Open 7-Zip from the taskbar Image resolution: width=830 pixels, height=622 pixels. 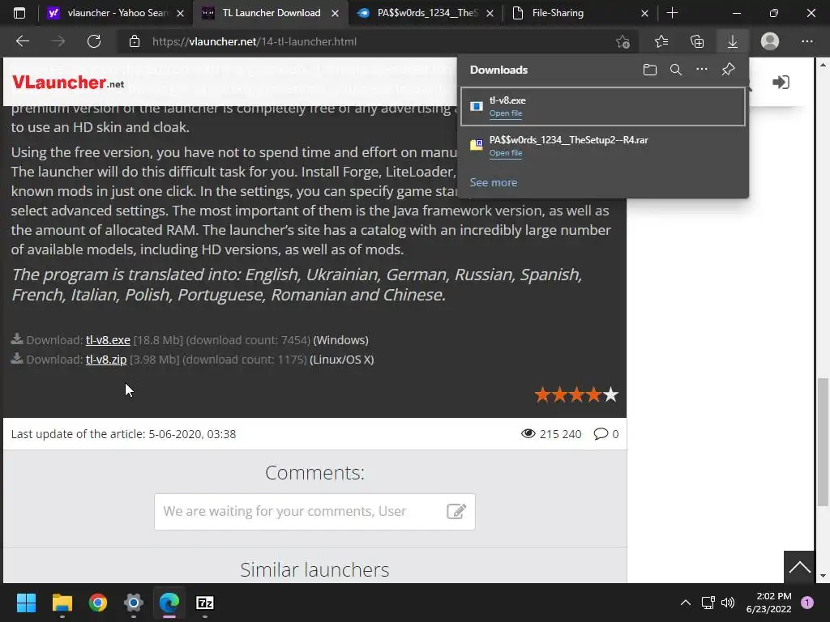205,603
